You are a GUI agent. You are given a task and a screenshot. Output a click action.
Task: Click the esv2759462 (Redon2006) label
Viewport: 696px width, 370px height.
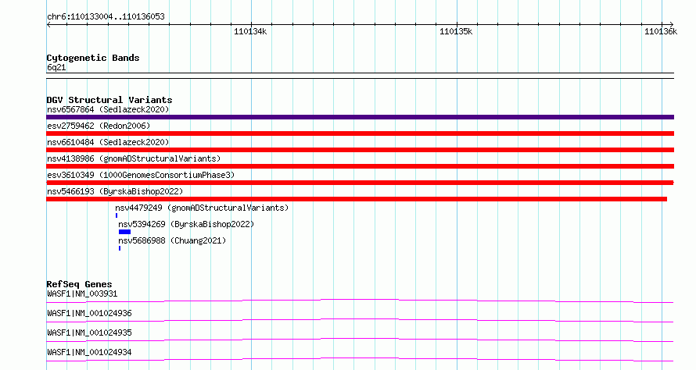99,126
